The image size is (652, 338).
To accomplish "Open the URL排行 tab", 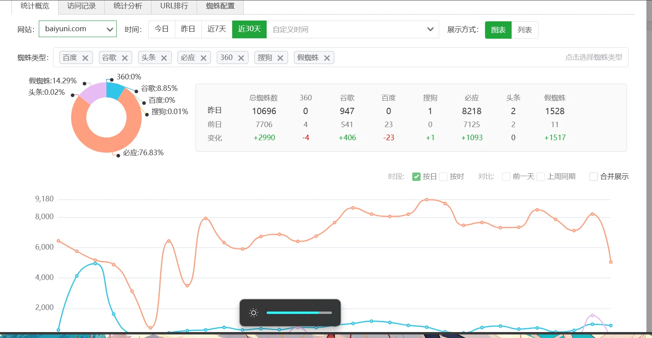I will 174,6.
